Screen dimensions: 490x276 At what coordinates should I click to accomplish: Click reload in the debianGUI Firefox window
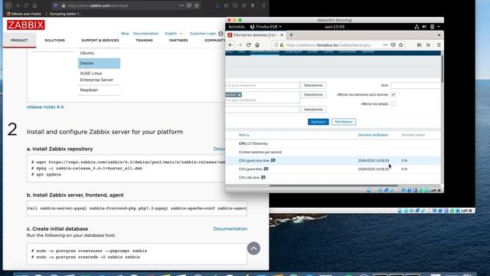(248, 45)
